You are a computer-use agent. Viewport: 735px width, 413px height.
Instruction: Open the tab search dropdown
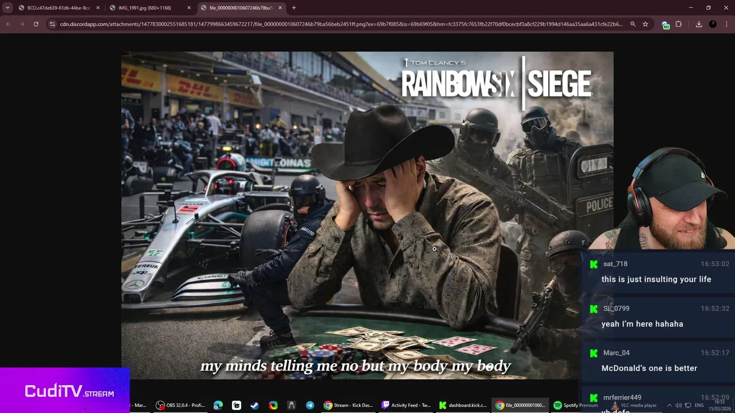click(7, 8)
